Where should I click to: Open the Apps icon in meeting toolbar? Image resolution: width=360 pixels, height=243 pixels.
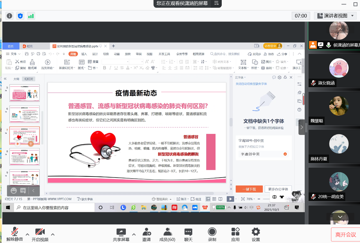[235, 232]
